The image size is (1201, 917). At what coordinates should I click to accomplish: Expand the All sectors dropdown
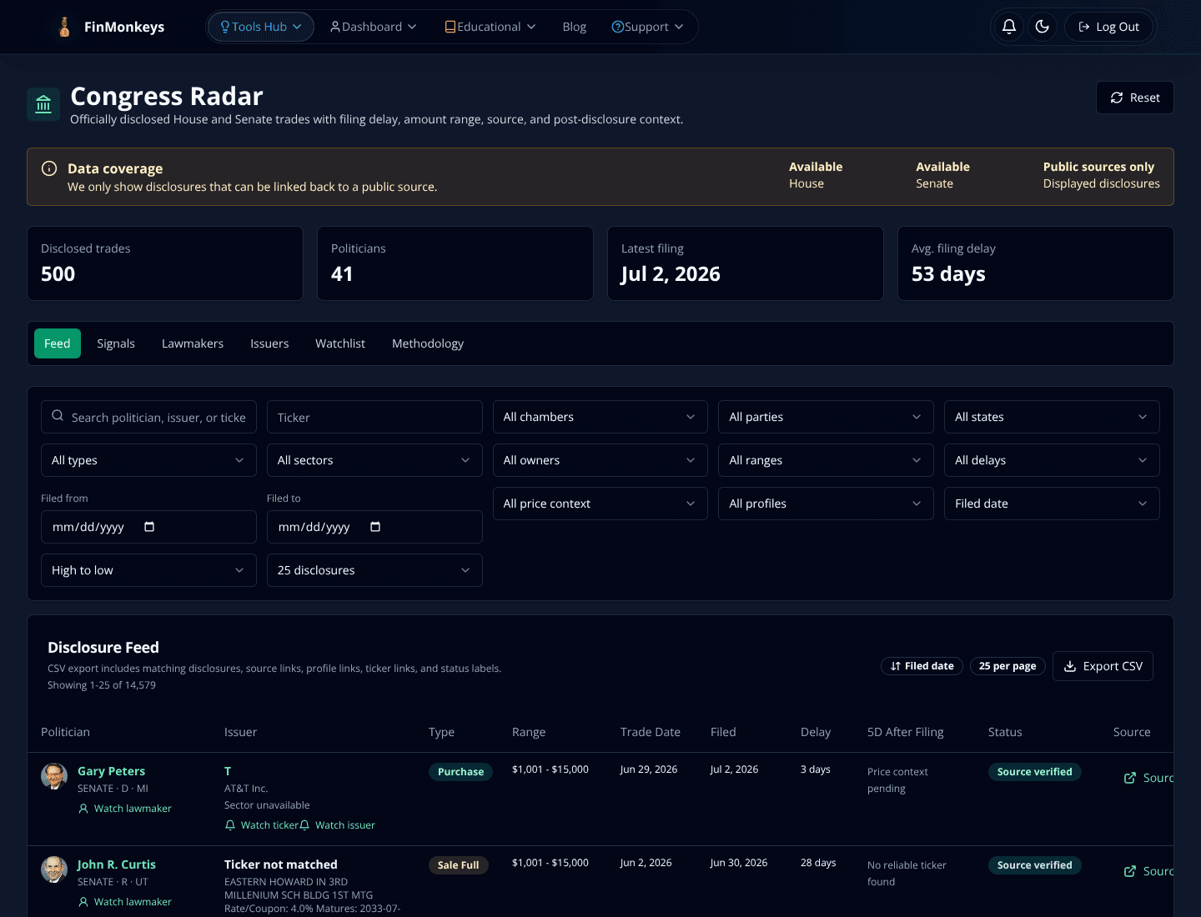point(374,460)
